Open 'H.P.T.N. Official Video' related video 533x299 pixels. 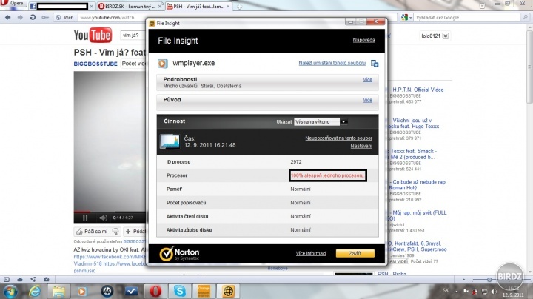click(418, 90)
